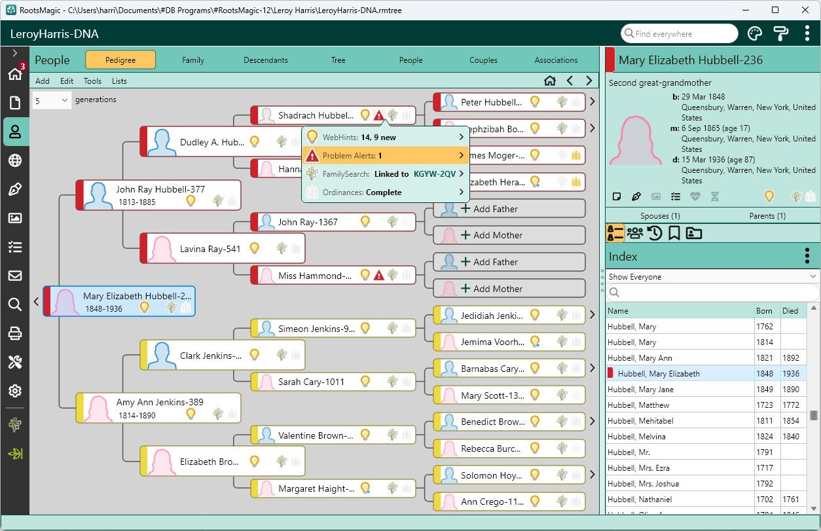Image resolution: width=821 pixels, height=531 pixels.
Task: Select Problem Alerts in the popup menu
Action: 386,156
